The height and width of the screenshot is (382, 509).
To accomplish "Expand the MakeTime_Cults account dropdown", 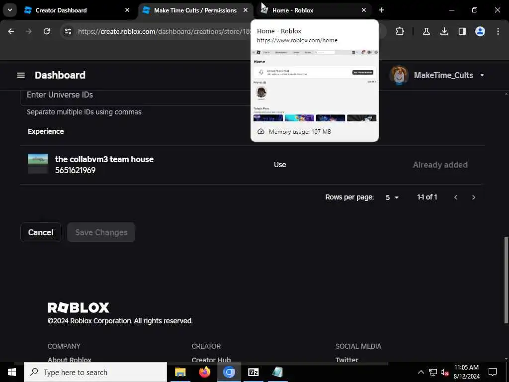I will 482,76.
